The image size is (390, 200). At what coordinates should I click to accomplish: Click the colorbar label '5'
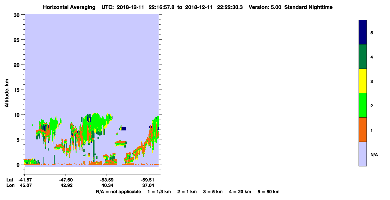tap(372, 33)
